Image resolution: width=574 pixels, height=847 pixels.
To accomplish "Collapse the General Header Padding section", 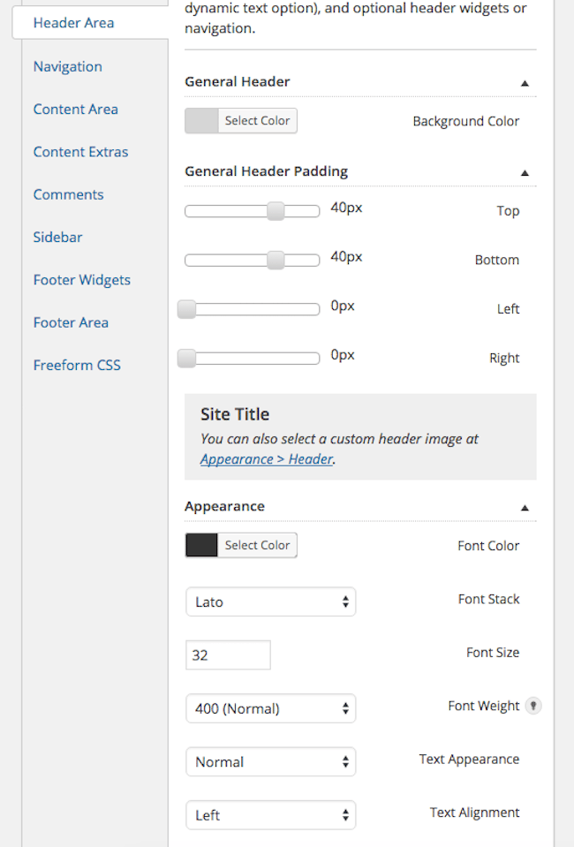I will [x=525, y=172].
